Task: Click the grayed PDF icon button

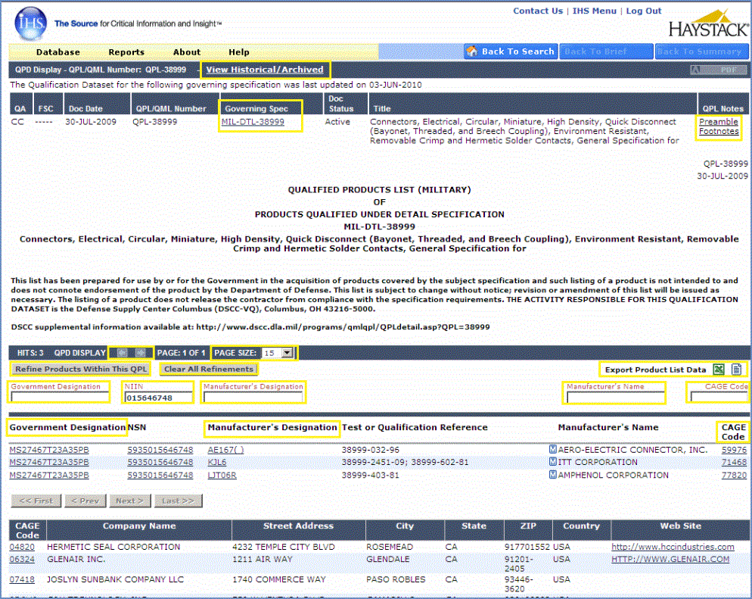Action: [719, 70]
